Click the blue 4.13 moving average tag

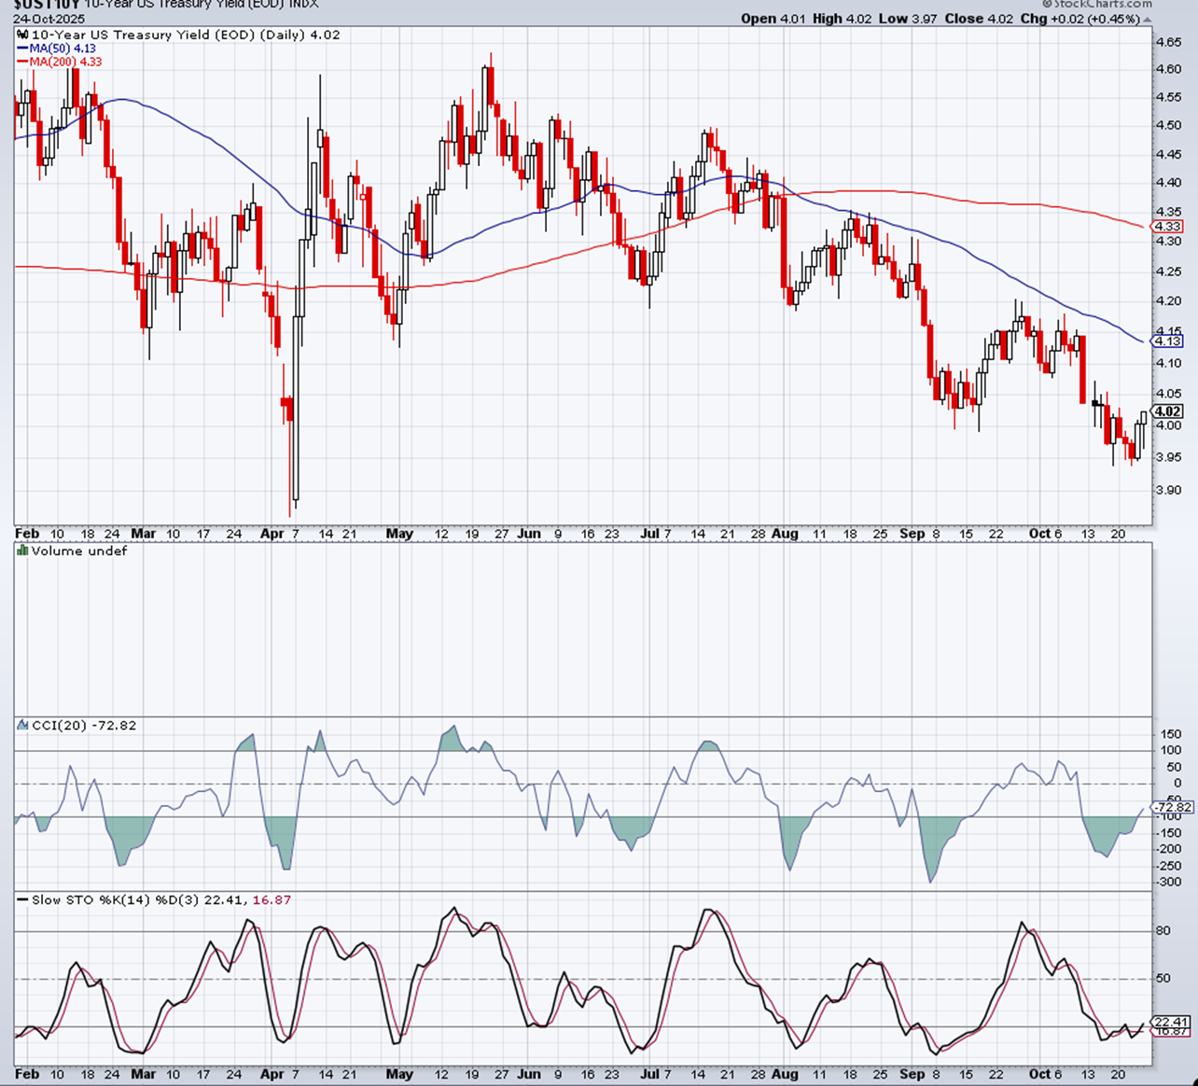coord(1168,341)
